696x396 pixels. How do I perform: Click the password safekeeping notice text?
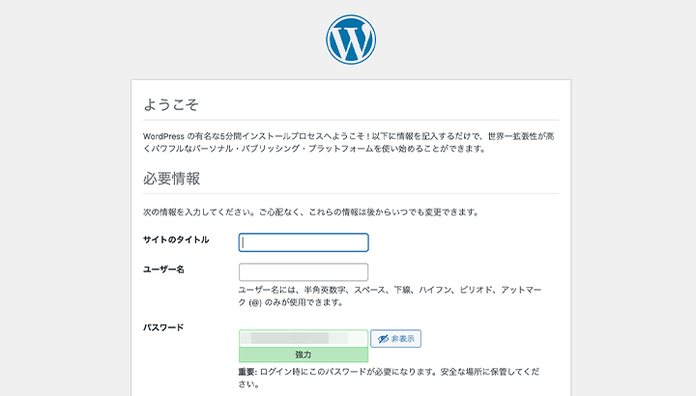[x=406, y=371]
